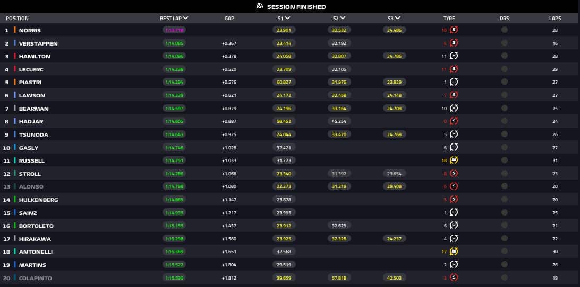Select driver name VERSTAPPEN

tap(38, 43)
